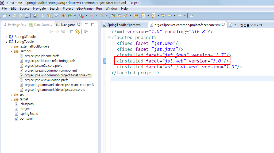
Task: Minimize the Navigator view panel
Action: tap(87, 24)
